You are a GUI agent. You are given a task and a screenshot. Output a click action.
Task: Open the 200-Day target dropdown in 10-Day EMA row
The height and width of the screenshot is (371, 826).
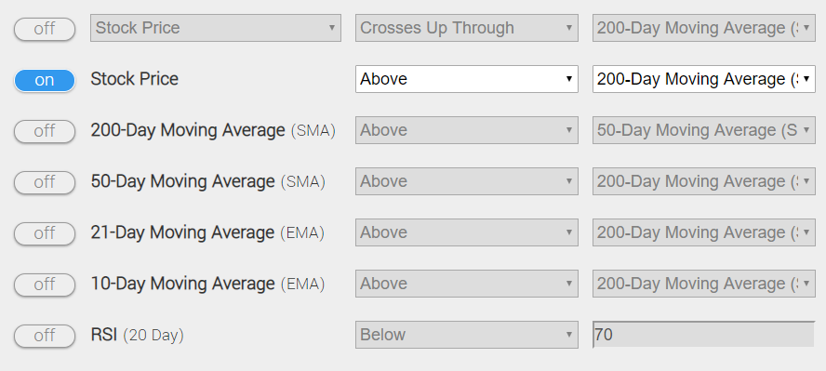click(x=704, y=284)
